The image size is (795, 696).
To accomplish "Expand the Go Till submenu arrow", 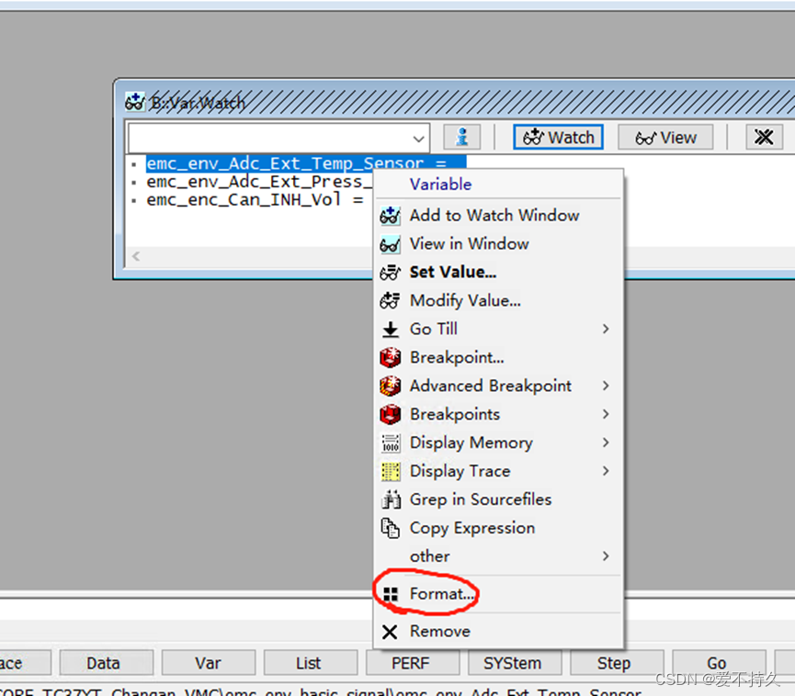I will click(606, 330).
